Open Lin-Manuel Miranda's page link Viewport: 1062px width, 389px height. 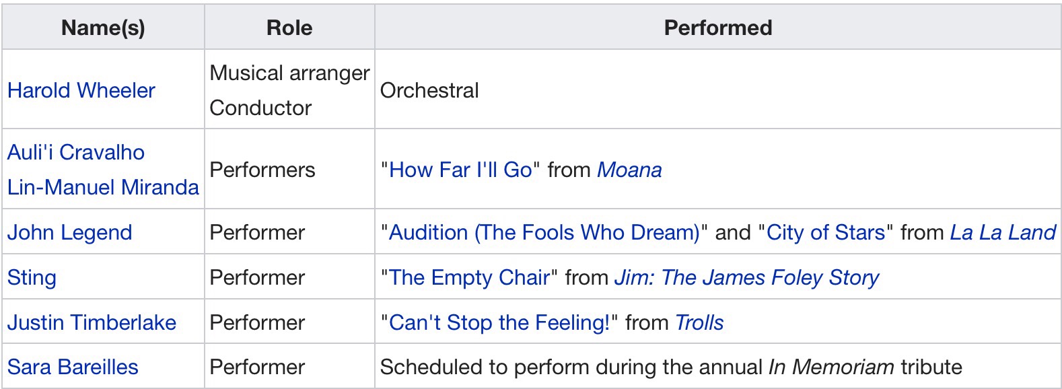pos(103,187)
